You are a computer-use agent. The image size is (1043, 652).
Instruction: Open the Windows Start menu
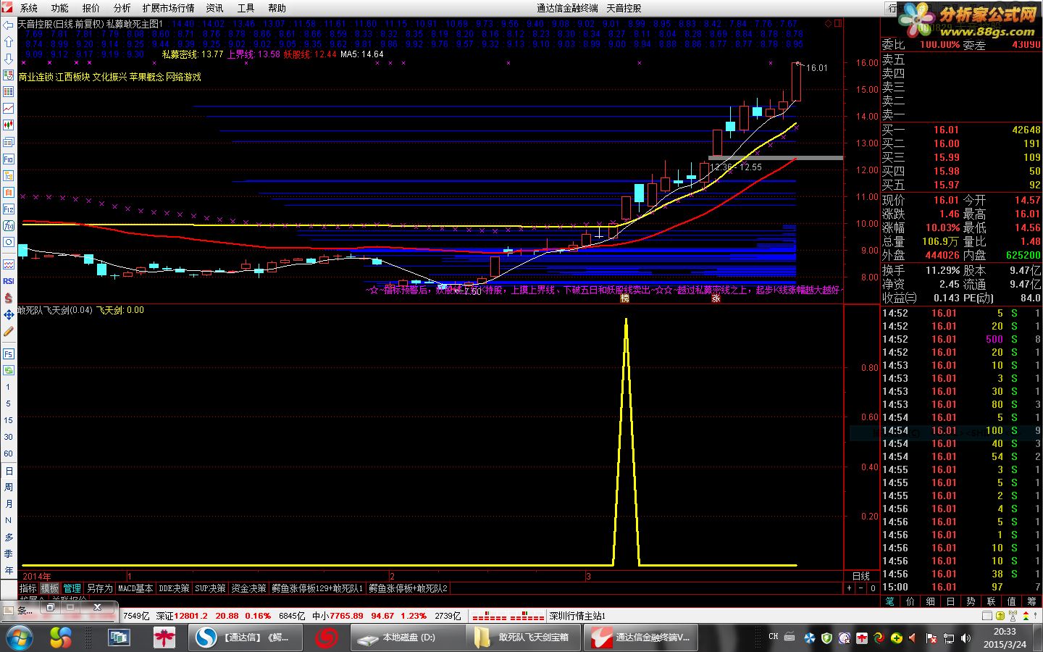point(18,638)
